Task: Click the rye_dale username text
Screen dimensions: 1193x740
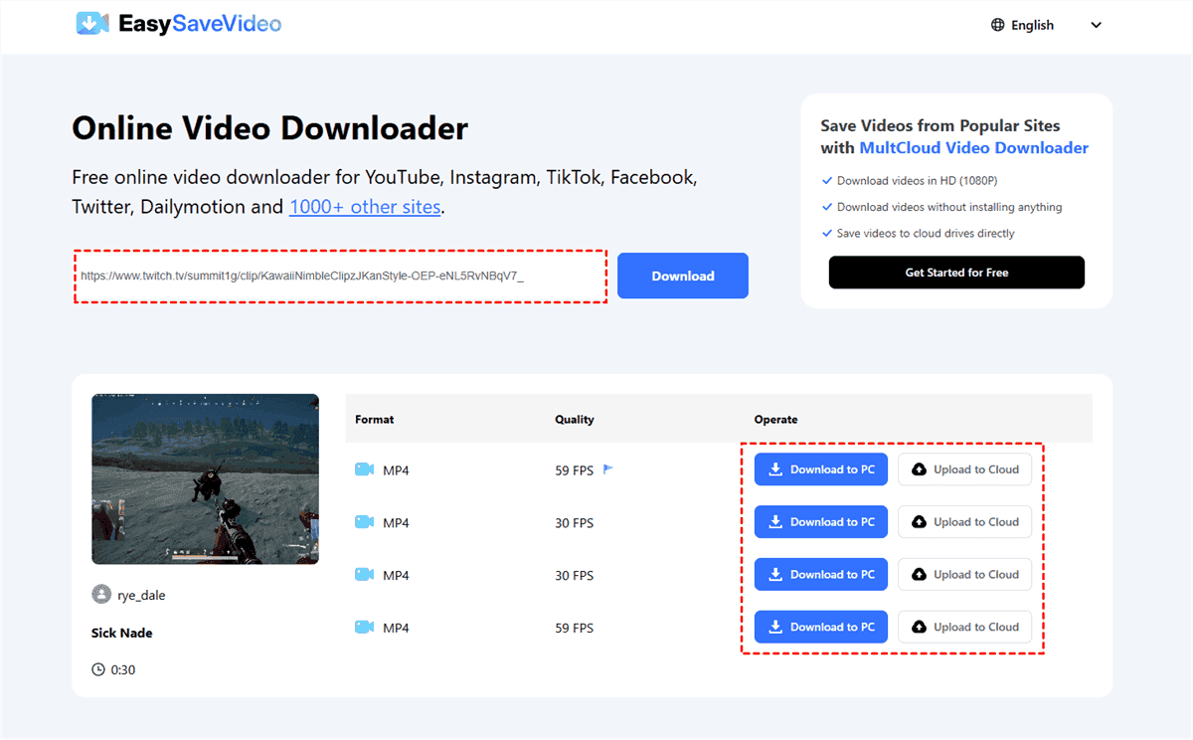Action: [141, 596]
